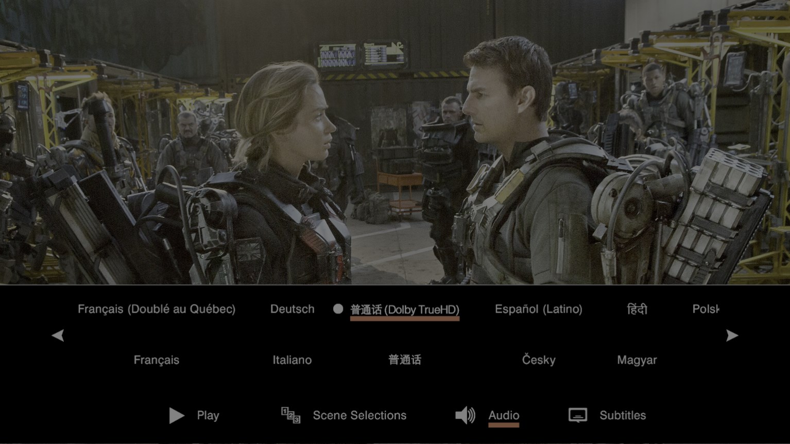Open the Subtitles menu
This screenshot has height=444, width=790.
click(x=623, y=415)
